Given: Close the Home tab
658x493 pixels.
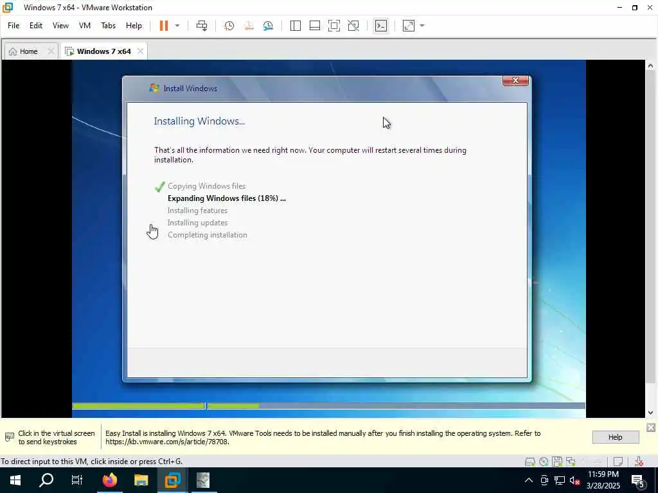Looking at the screenshot, I should point(51,51).
